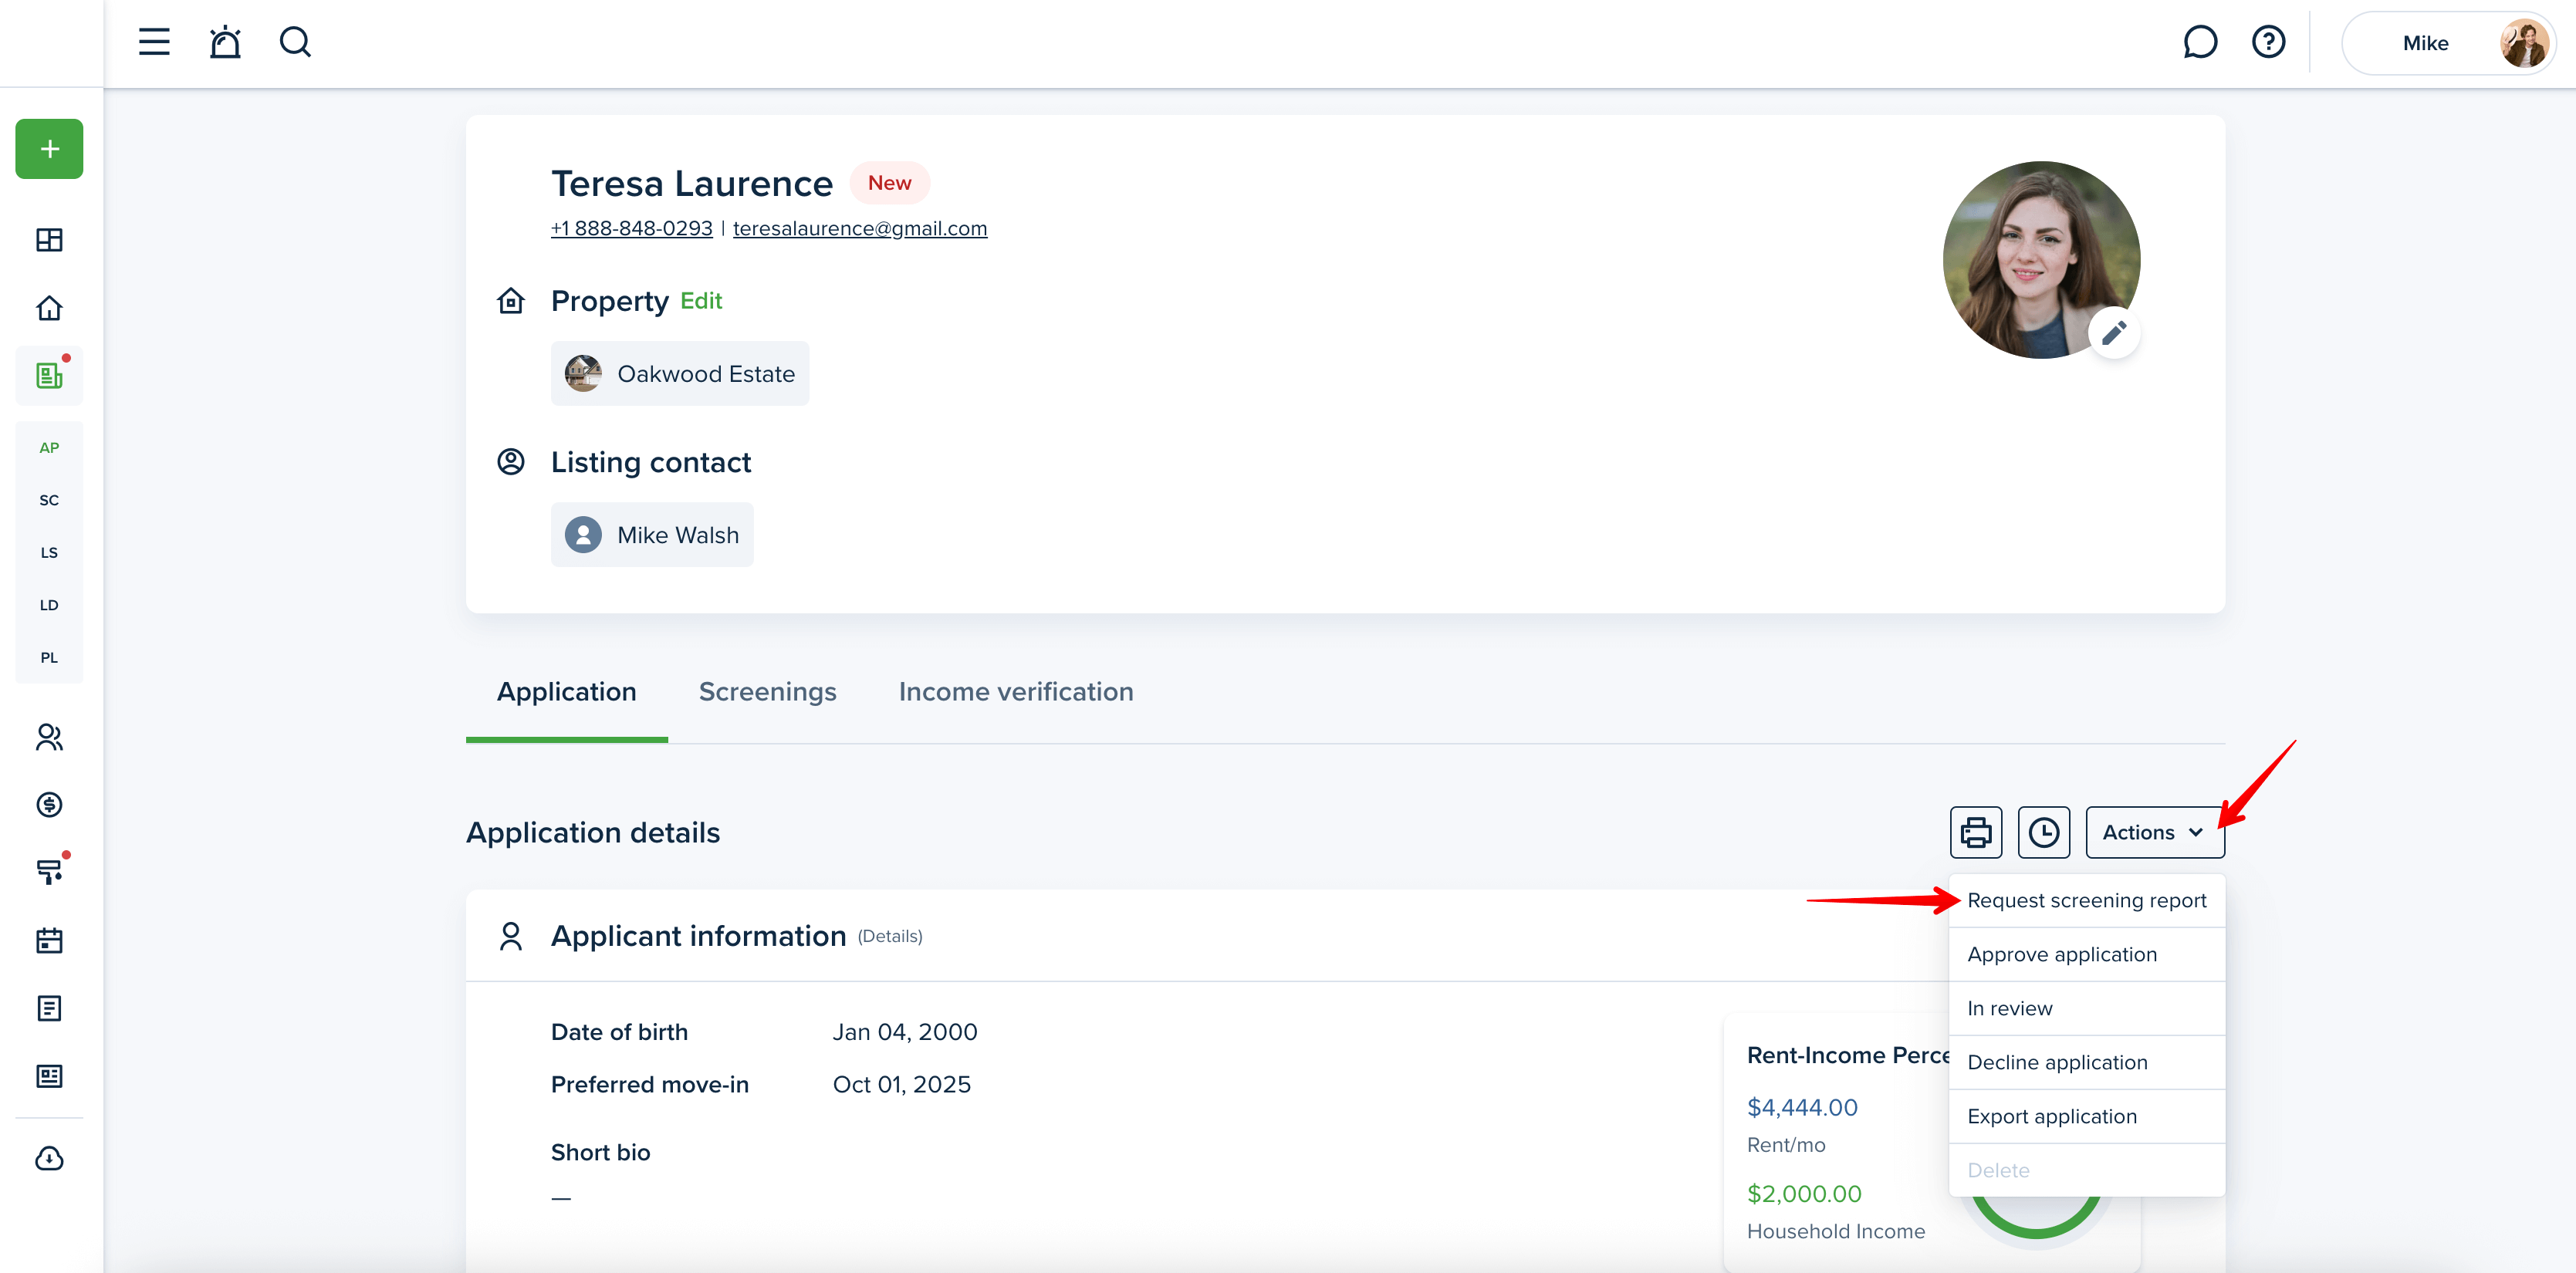Open the calendar icon in sidebar
This screenshot has width=2576, height=1273.
coord(49,940)
